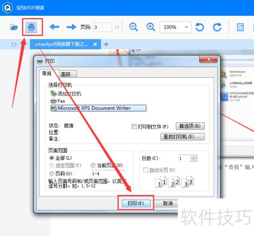Select the 当前页面 radio option

pyautogui.click(x=93, y=165)
